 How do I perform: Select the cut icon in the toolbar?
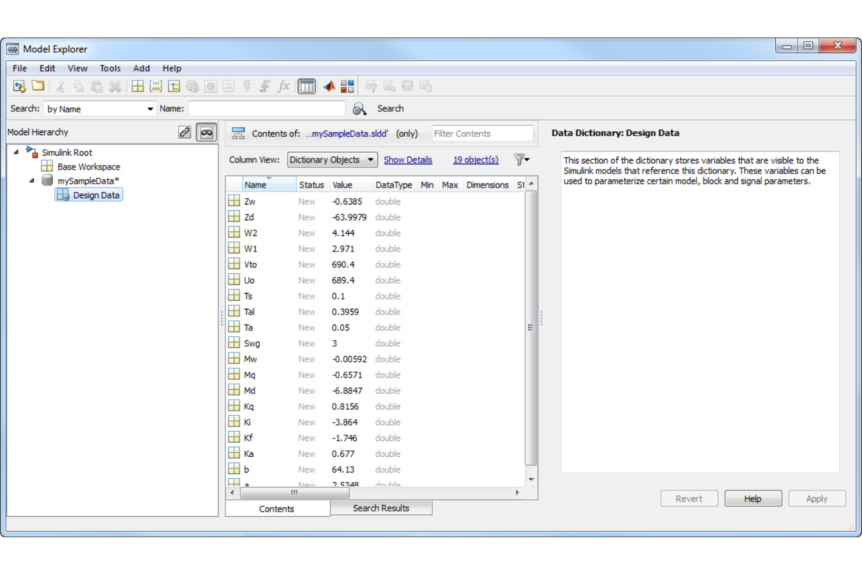59,86
